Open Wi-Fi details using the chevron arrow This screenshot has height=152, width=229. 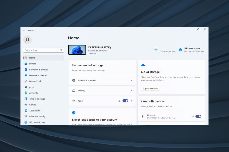click(131, 101)
